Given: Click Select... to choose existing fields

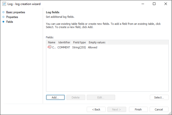Looking at the screenshot, I should 159,97.
